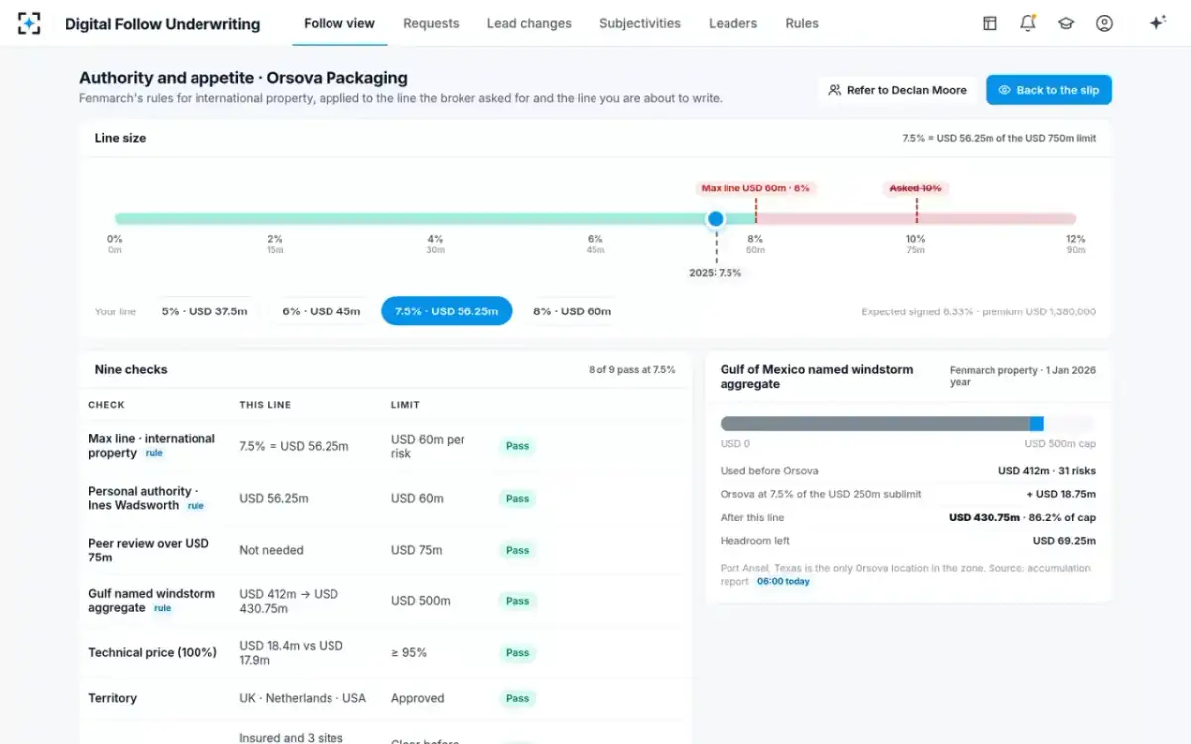Click '+ USD 18.75m' value

(x=1059, y=494)
